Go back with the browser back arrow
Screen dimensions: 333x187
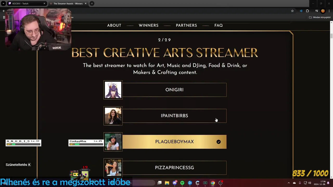pyautogui.click(x=4, y=11)
